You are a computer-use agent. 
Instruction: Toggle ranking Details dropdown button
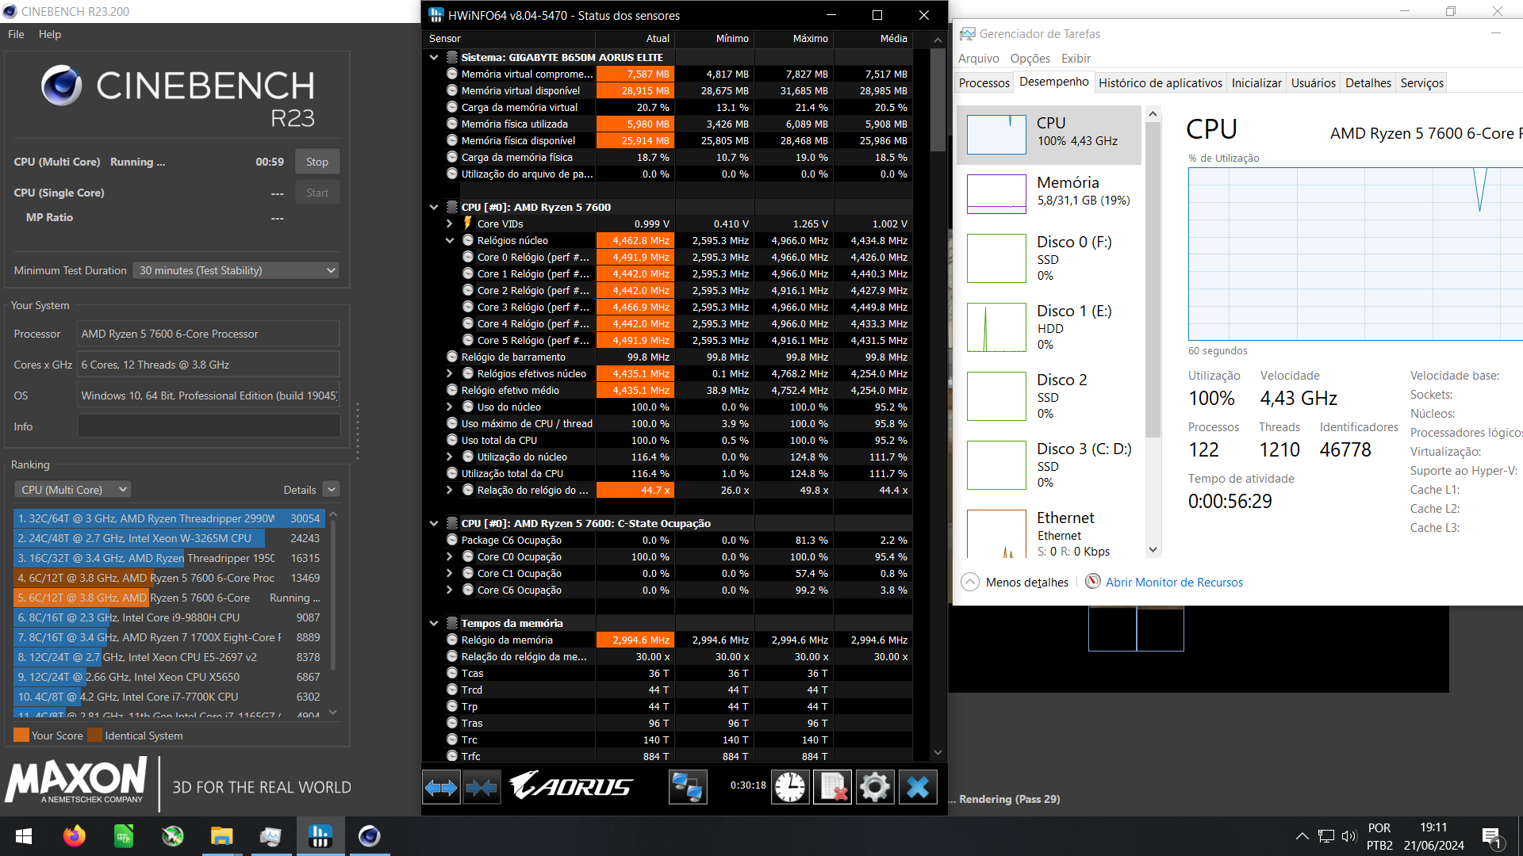332,490
